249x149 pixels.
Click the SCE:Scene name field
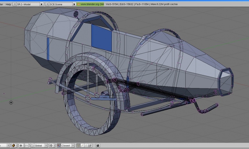click(61, 4)
